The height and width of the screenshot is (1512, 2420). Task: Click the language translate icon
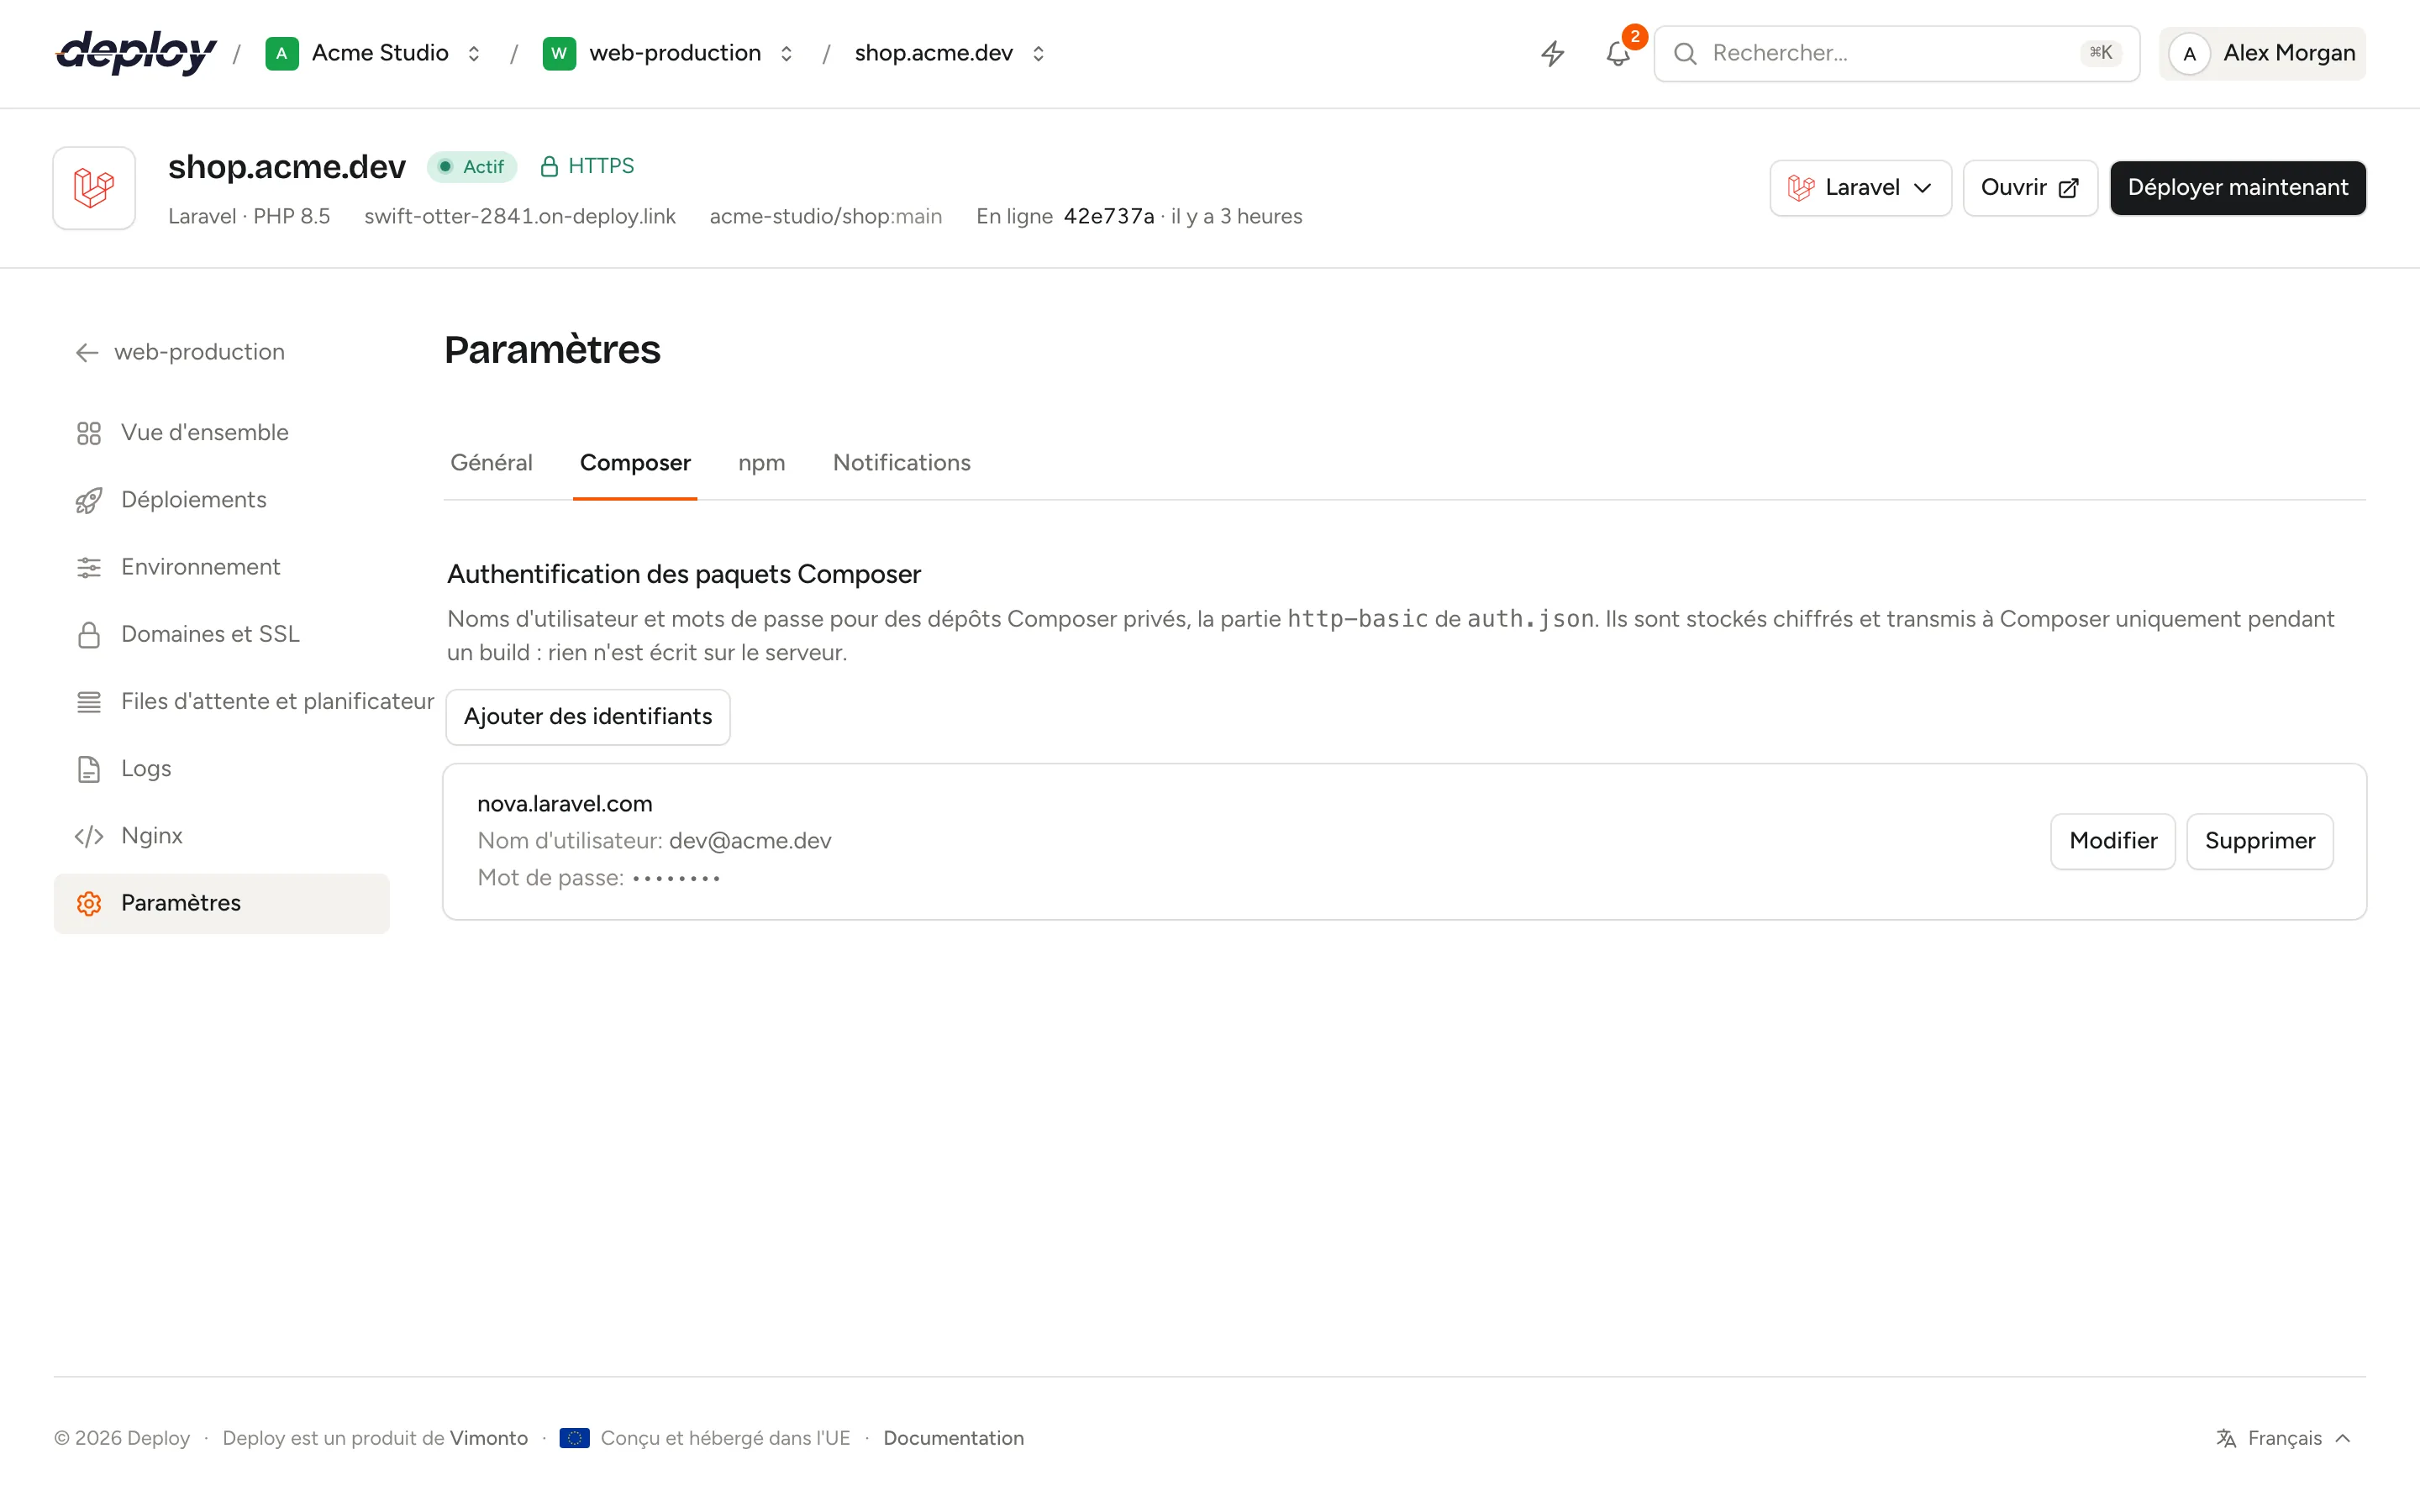point(2226,1438)
